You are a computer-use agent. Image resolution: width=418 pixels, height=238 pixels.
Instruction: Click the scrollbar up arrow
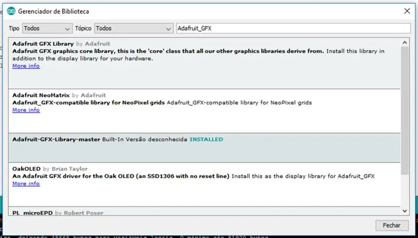pos(404,43)
